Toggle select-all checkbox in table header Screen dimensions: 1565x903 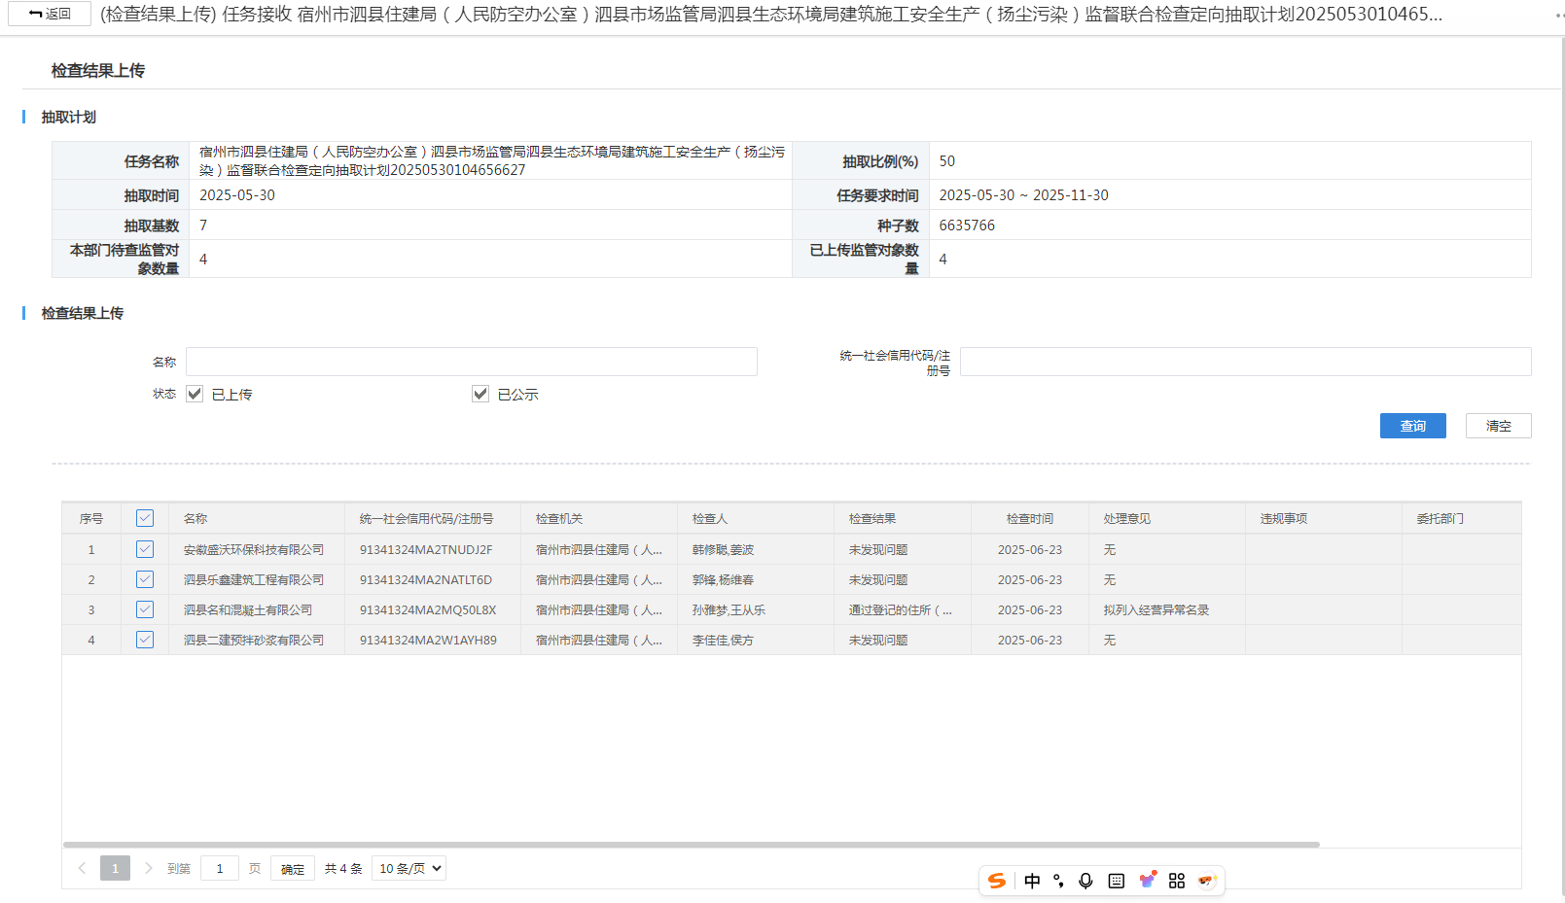click(x=145, y=518)
